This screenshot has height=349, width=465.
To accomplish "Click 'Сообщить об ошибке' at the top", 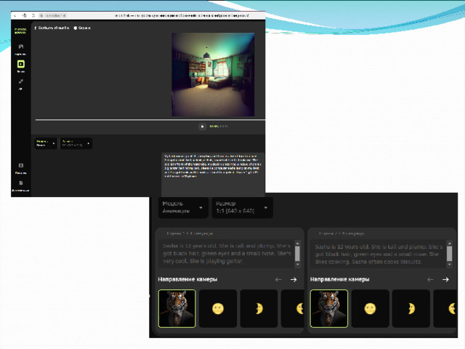I will point(52,28).
